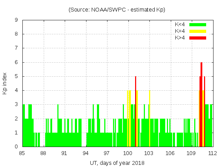Select the "K<4" legend label text

coord(180,24)
